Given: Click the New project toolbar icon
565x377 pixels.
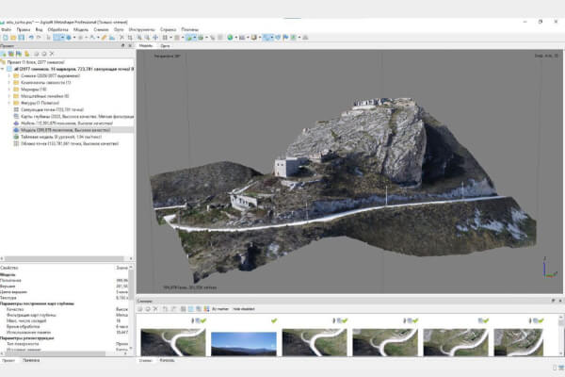Looking at the screenshot, I should pyautogui.click(x=5, y=38).
